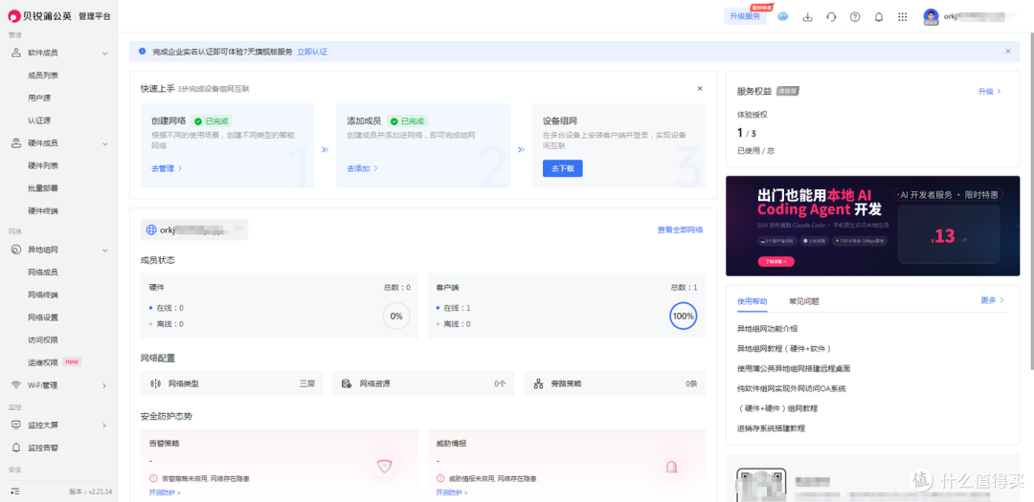This screenshot has height=502, width=1034.
Task: Click the globe icon beside network name
Action: [x=151, y=229]
